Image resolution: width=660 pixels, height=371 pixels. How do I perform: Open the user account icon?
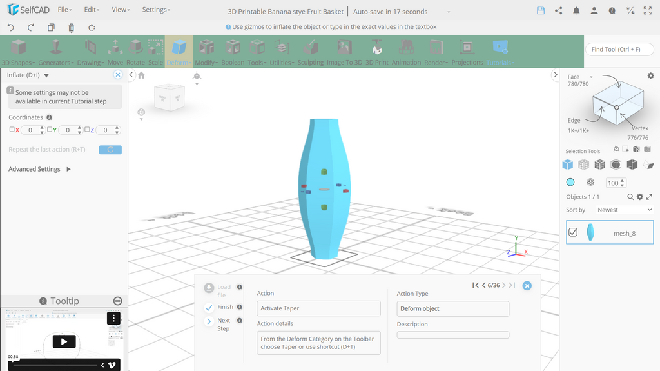[594, 11]
